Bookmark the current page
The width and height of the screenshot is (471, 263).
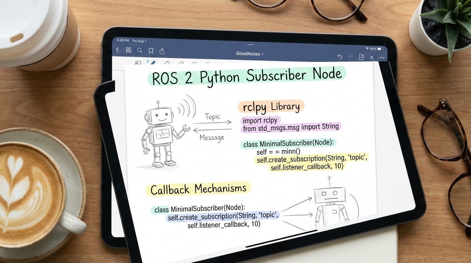pyautogui.click(x=151, y=51)
